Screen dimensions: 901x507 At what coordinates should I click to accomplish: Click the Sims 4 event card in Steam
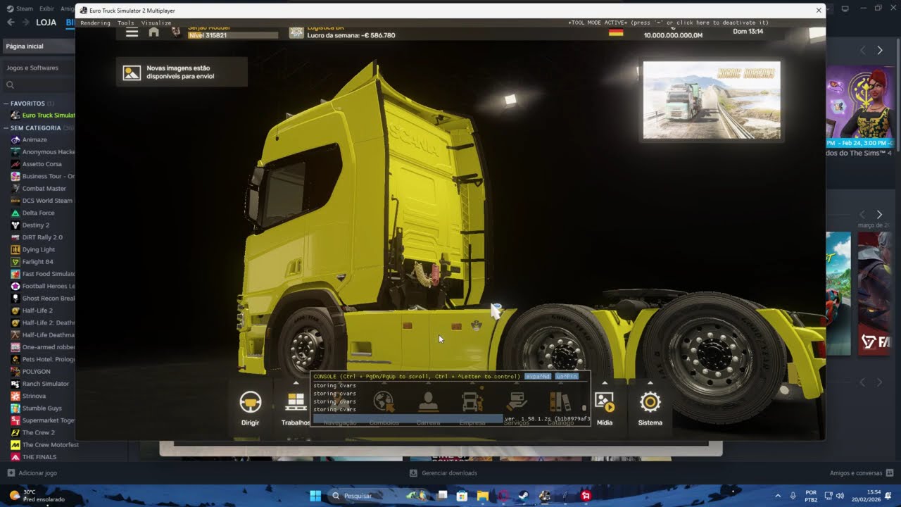coord(859,111)
